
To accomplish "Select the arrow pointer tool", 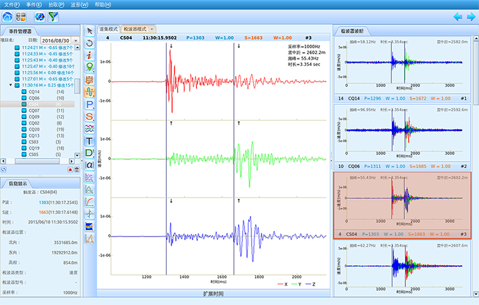I will point(90,31).
